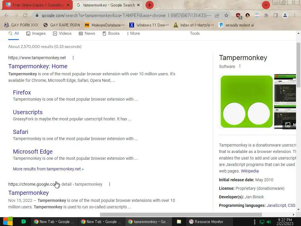Viewport: 301px width, 226px height.
Task: Reload the current Google search page
Action: (25, 15)
